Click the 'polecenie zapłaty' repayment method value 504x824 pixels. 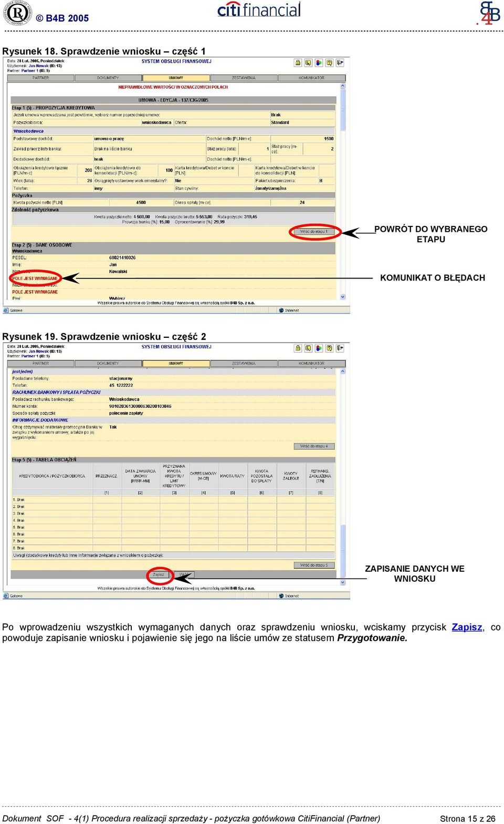tap(126, 413)
